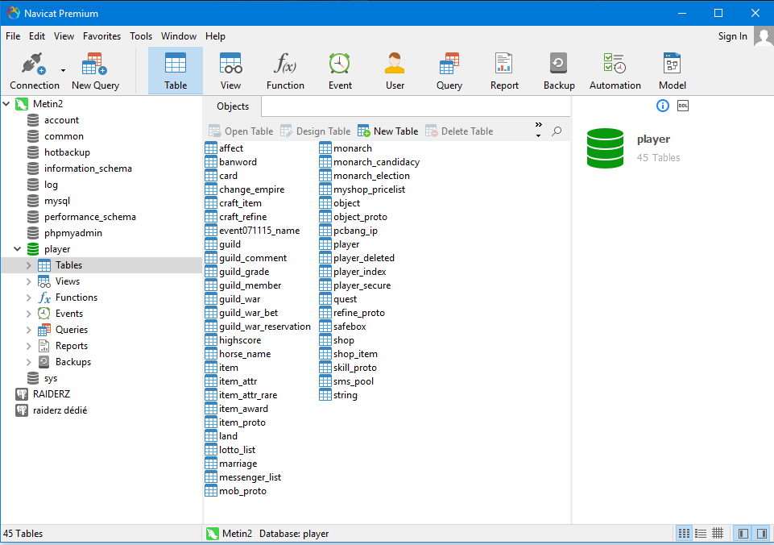
Task: Select the affect table
Action: (231, 148)
